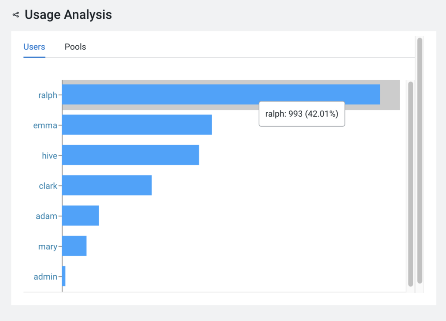Click the chart's inner vertical scrollbar
This screenshot has height=321, width=446.
(x=410, y=183)
